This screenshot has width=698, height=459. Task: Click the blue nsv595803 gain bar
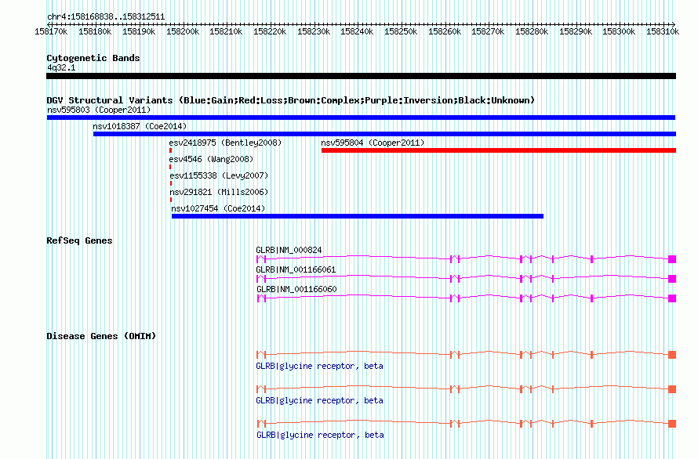[361, 117]
